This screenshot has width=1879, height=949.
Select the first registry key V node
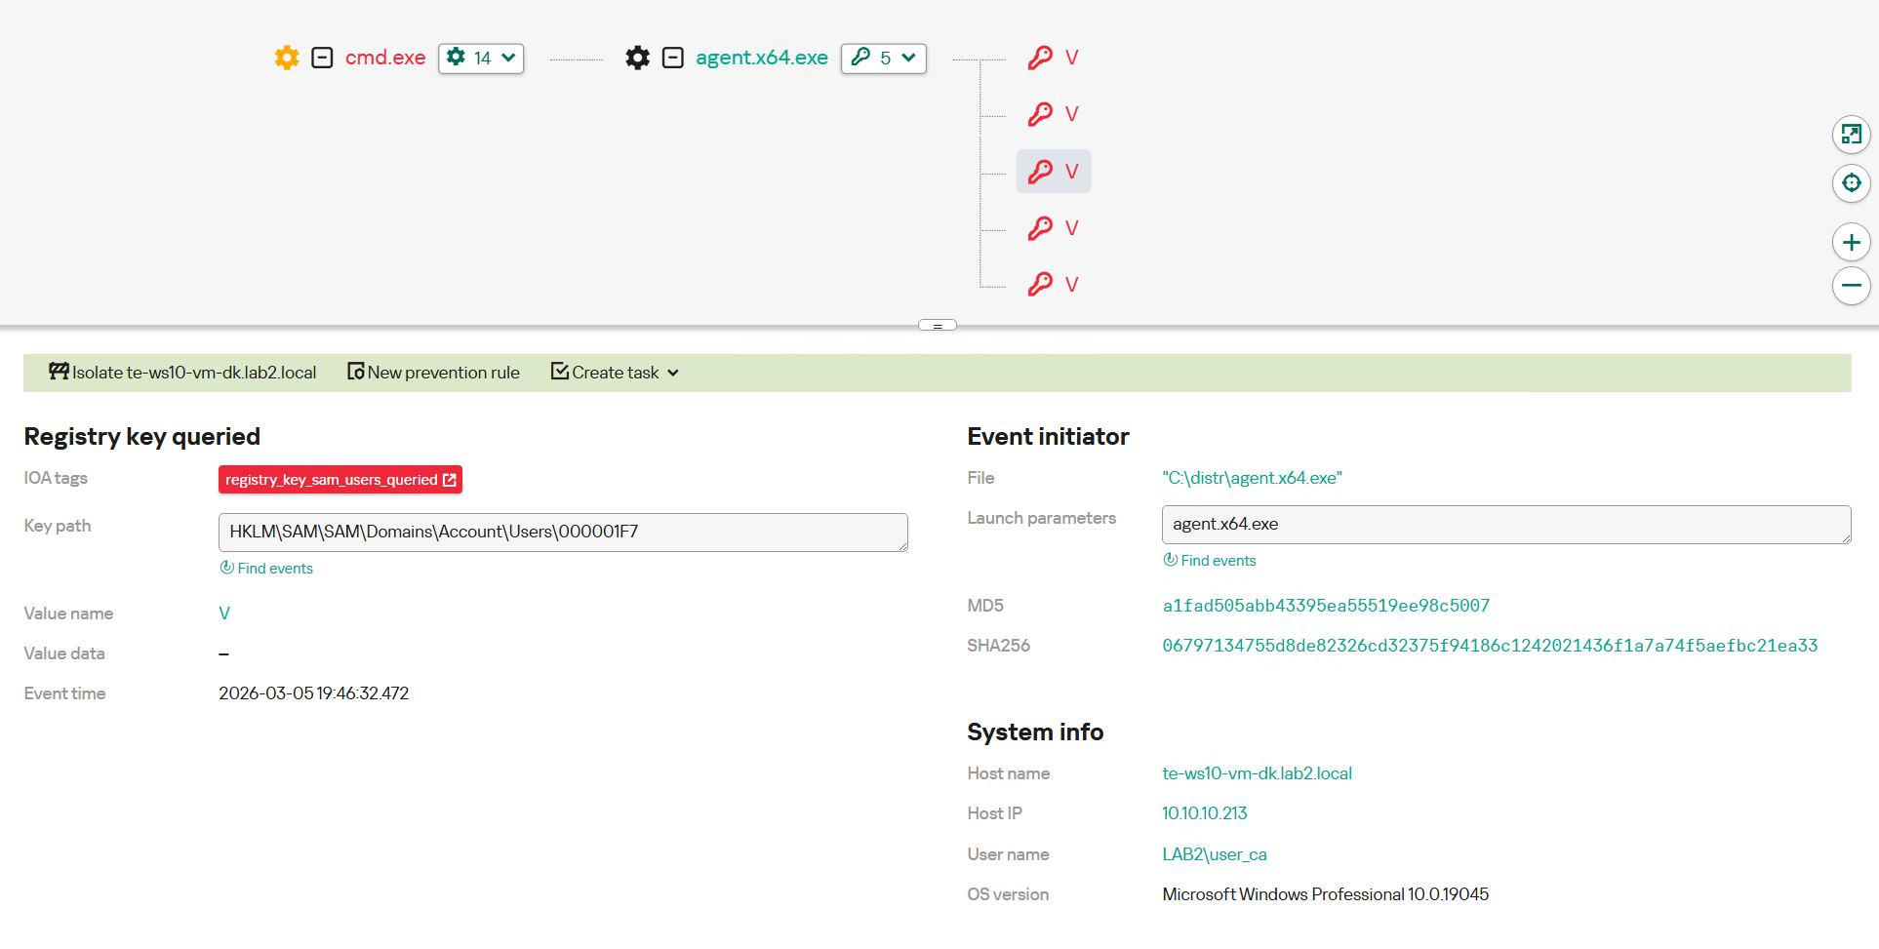[x=1054, y=58]
